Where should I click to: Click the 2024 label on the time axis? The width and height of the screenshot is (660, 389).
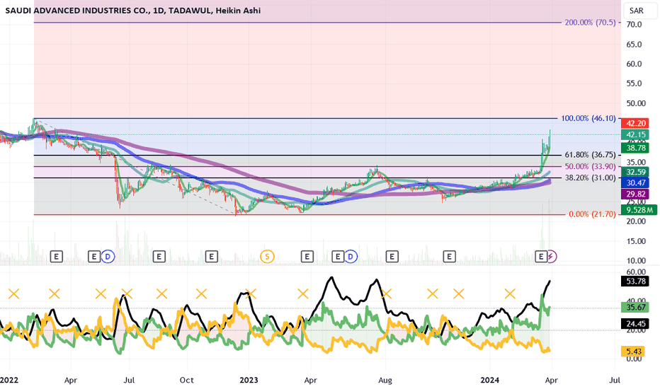489,381
